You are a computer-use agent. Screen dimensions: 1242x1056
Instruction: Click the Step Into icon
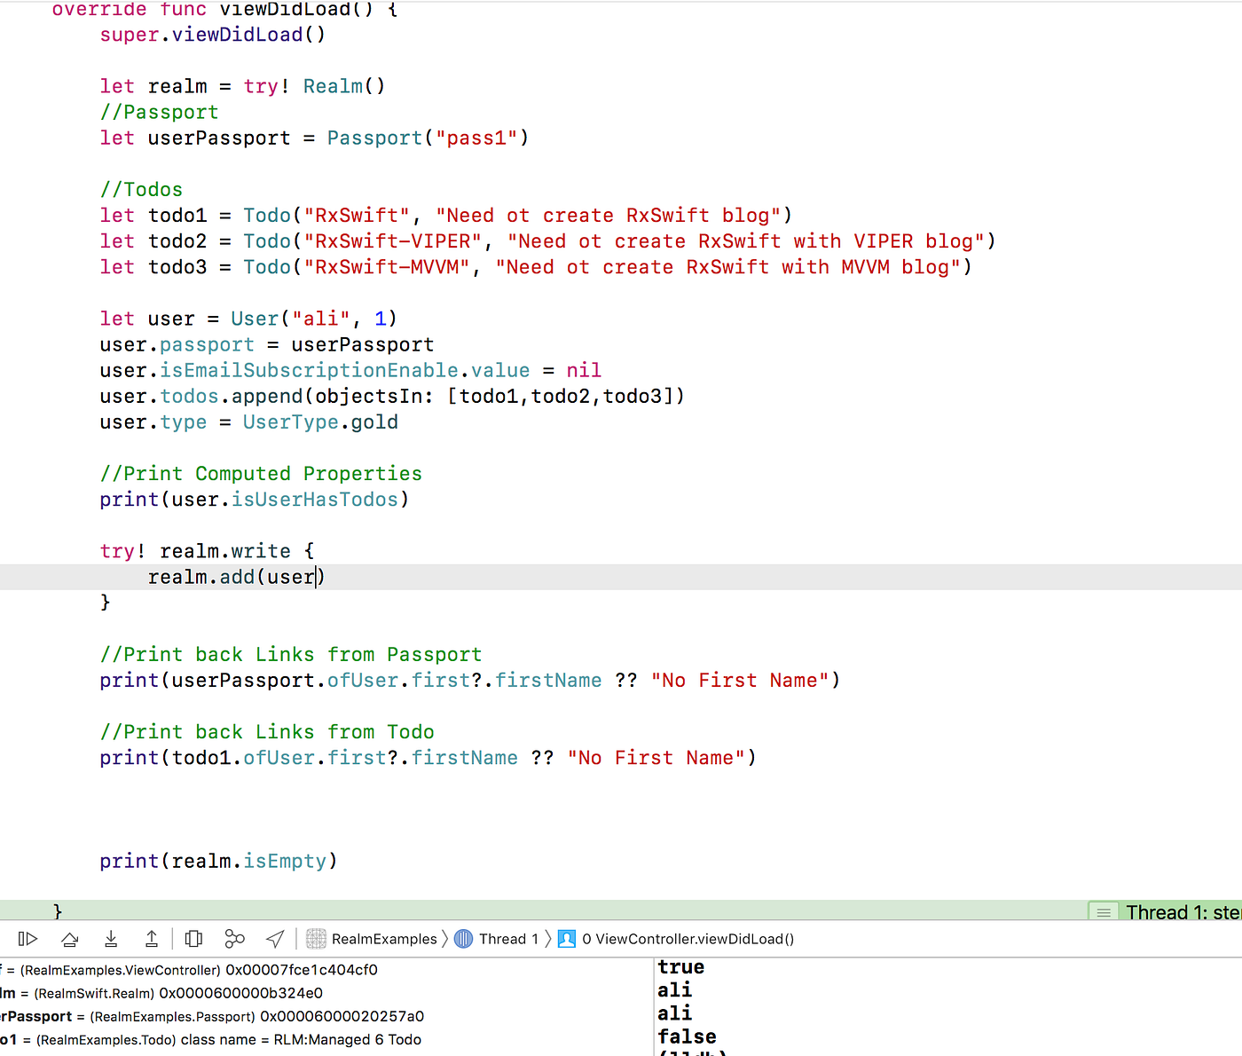(111, 938)
